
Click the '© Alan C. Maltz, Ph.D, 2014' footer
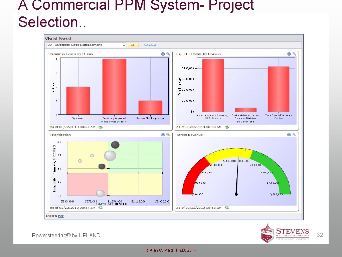tap(171, 250)
